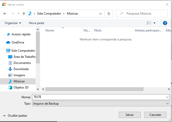
Task: Click the Back navigation arrow
Action: [5, 14]
